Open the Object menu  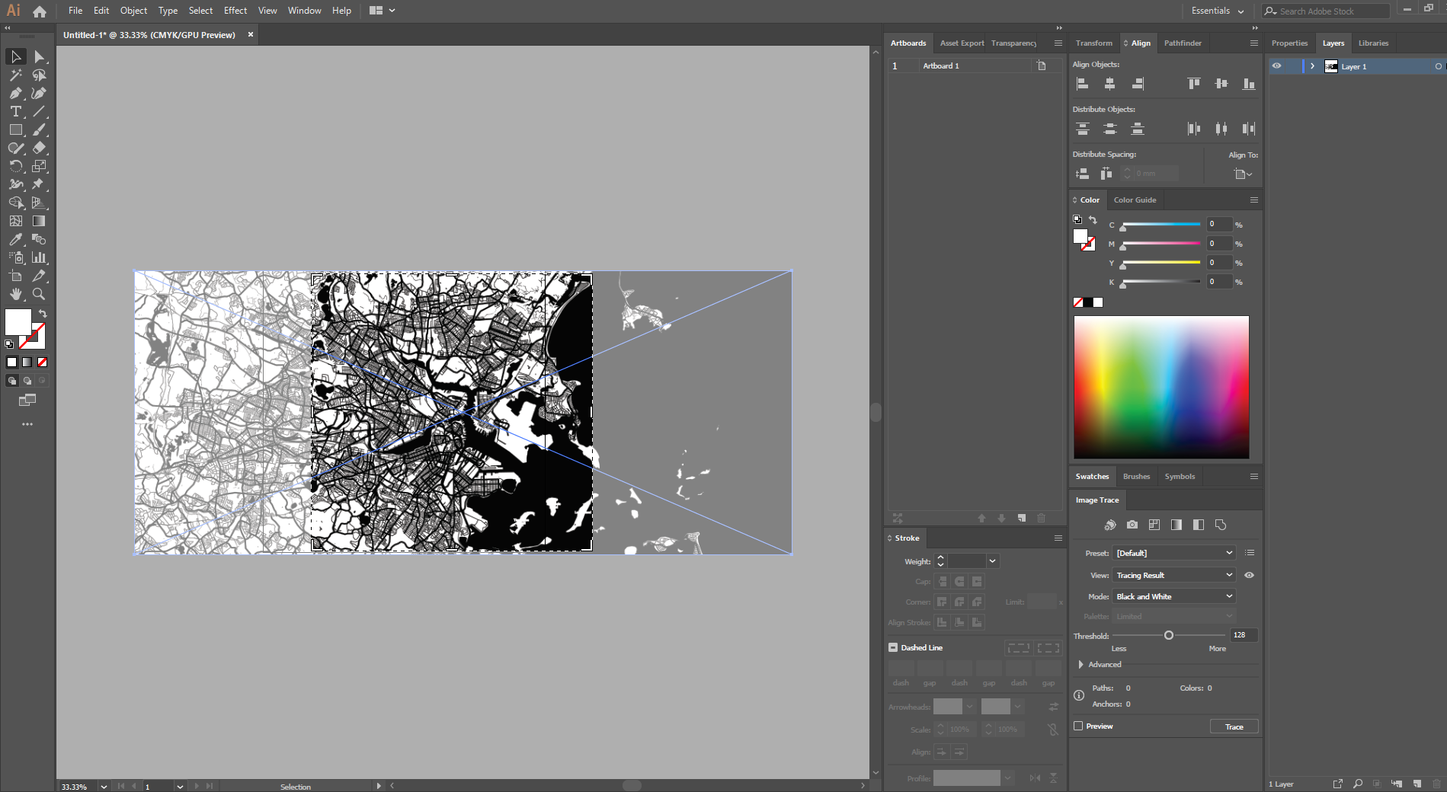133,10
